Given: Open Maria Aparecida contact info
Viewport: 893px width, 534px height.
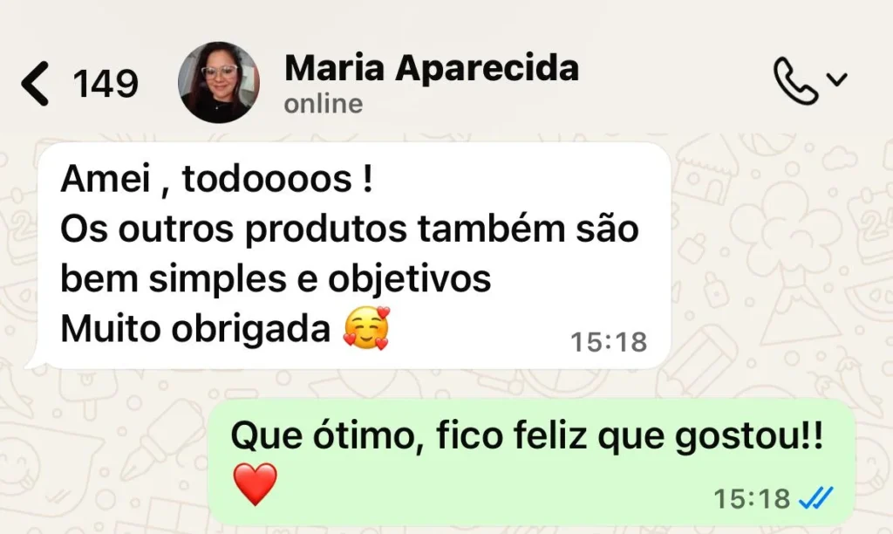Looking at the screenshot, I should click(x=431, y=68).
